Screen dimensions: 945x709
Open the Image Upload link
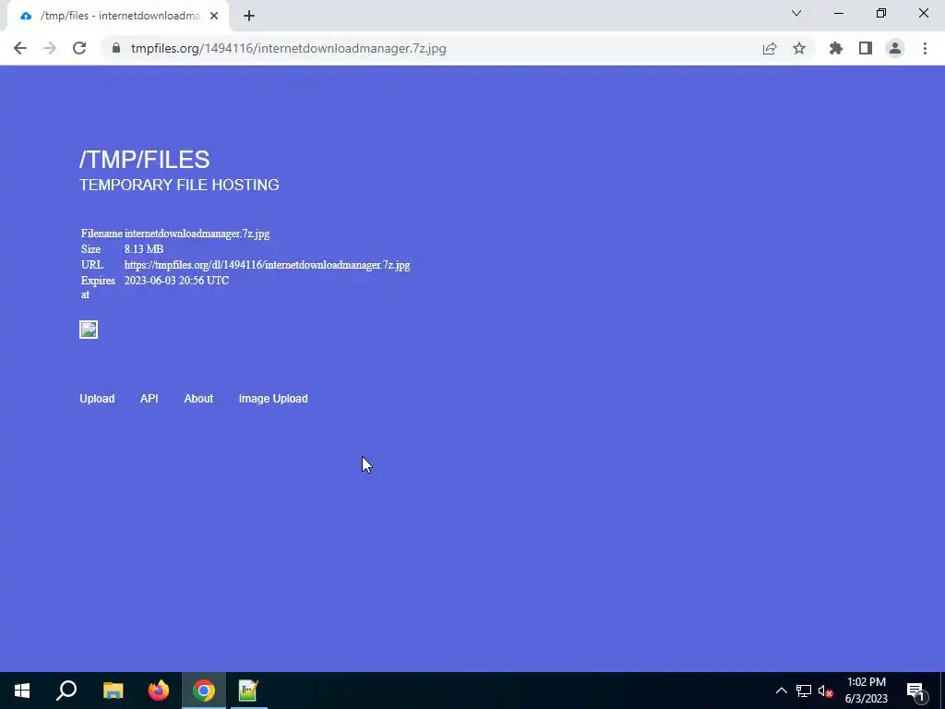[273, 399]
